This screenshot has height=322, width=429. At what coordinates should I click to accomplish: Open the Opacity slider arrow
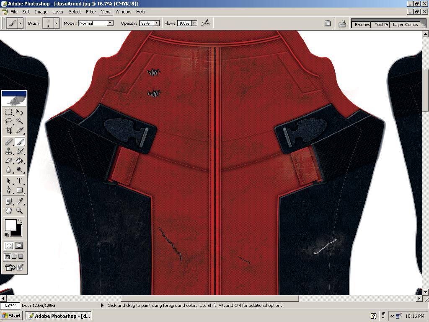[x=157, y=23]
